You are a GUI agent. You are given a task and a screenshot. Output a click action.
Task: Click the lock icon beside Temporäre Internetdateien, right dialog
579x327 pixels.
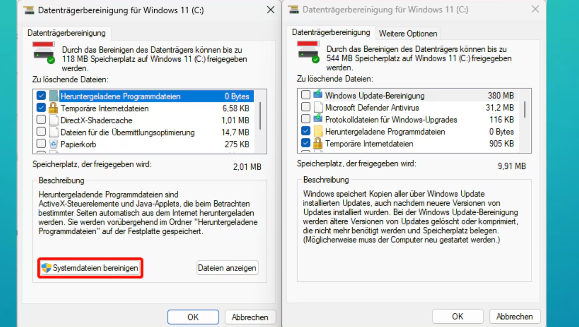pyautogui.click(x=318, y=143)
